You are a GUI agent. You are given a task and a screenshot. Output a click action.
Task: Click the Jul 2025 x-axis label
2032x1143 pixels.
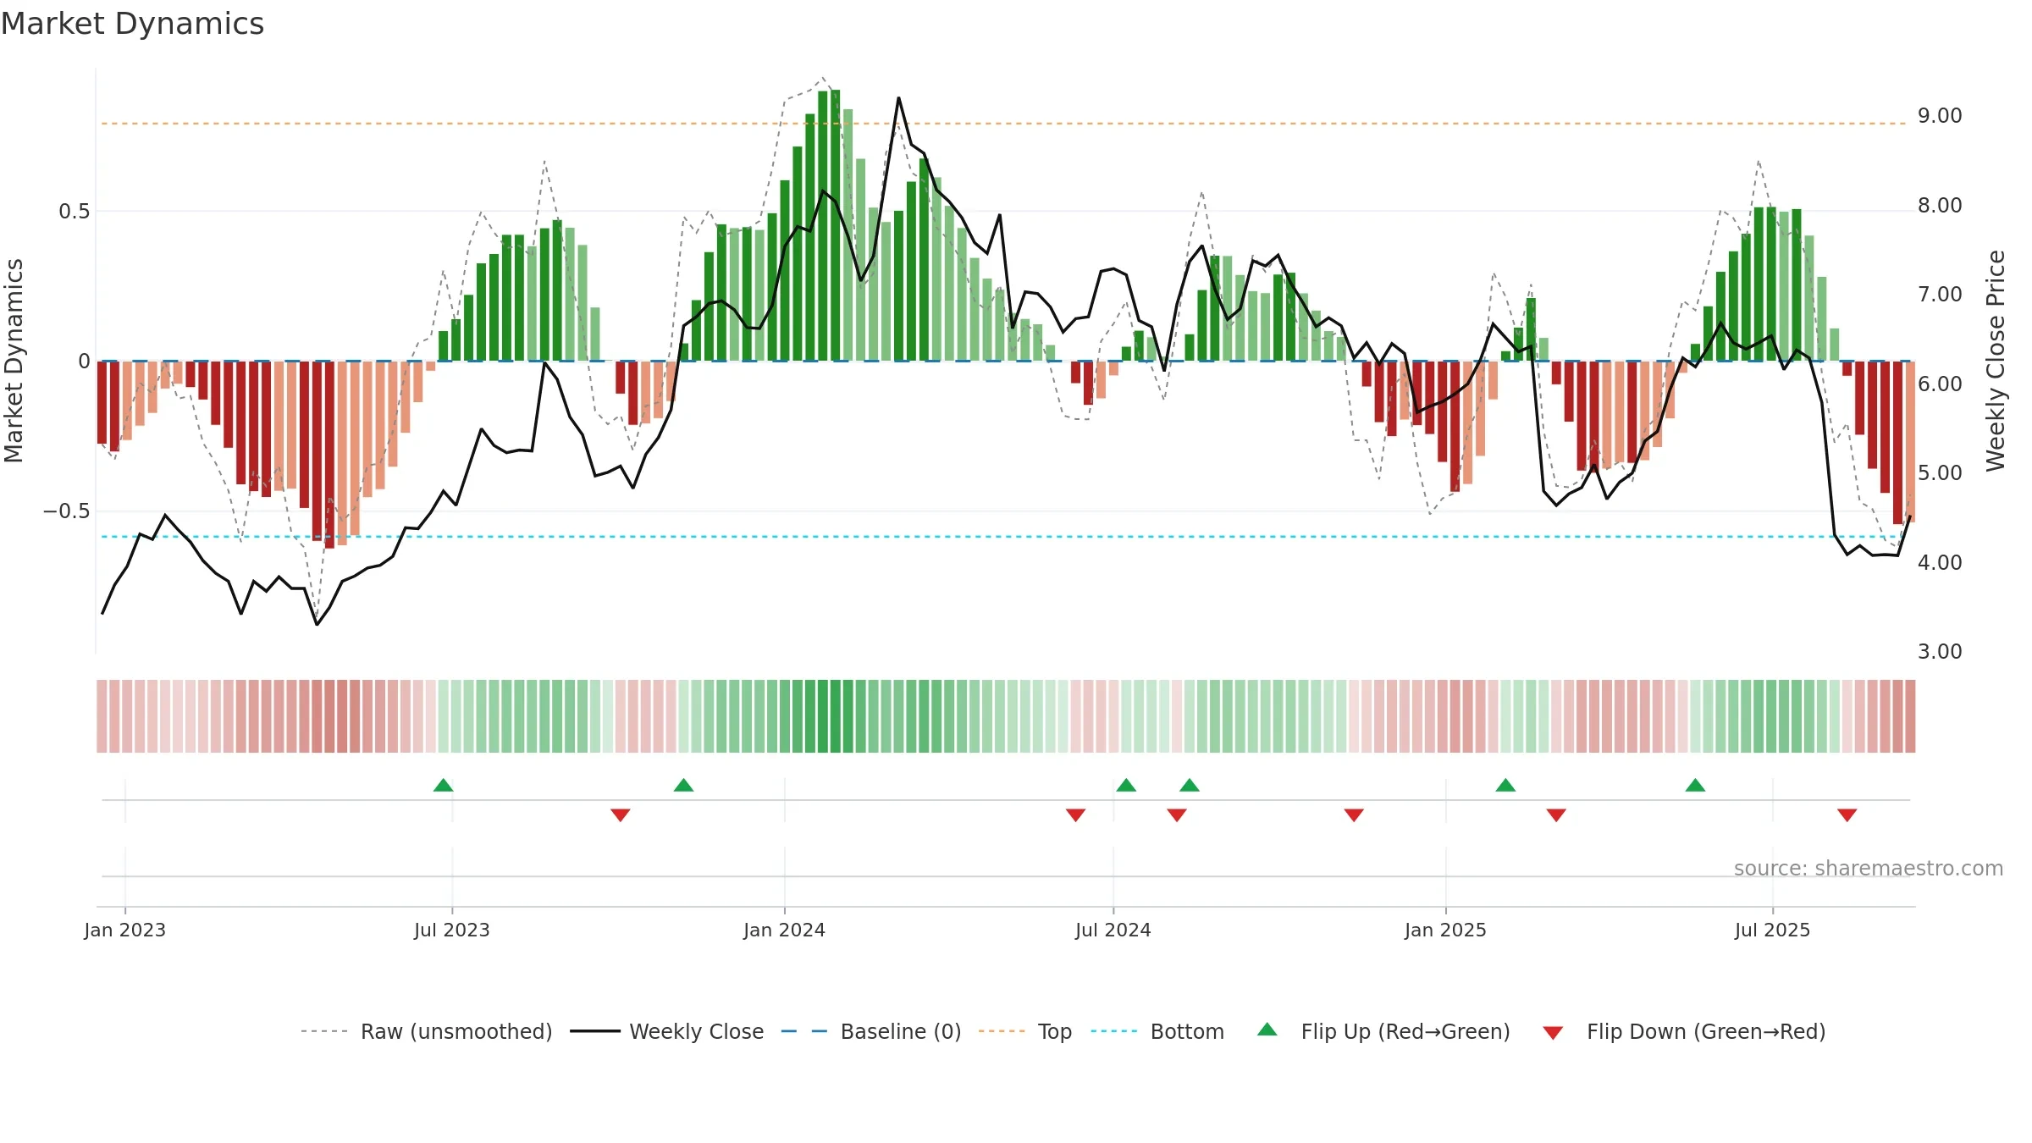tap(1772, 930)
